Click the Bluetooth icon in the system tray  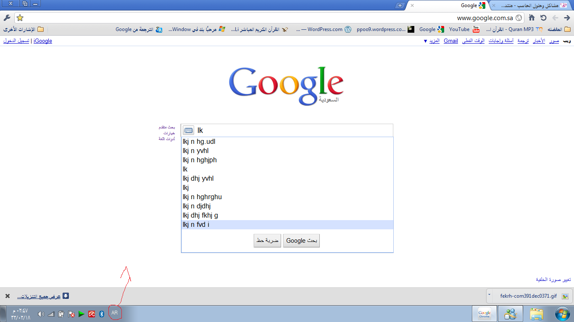tap(101, 314)
